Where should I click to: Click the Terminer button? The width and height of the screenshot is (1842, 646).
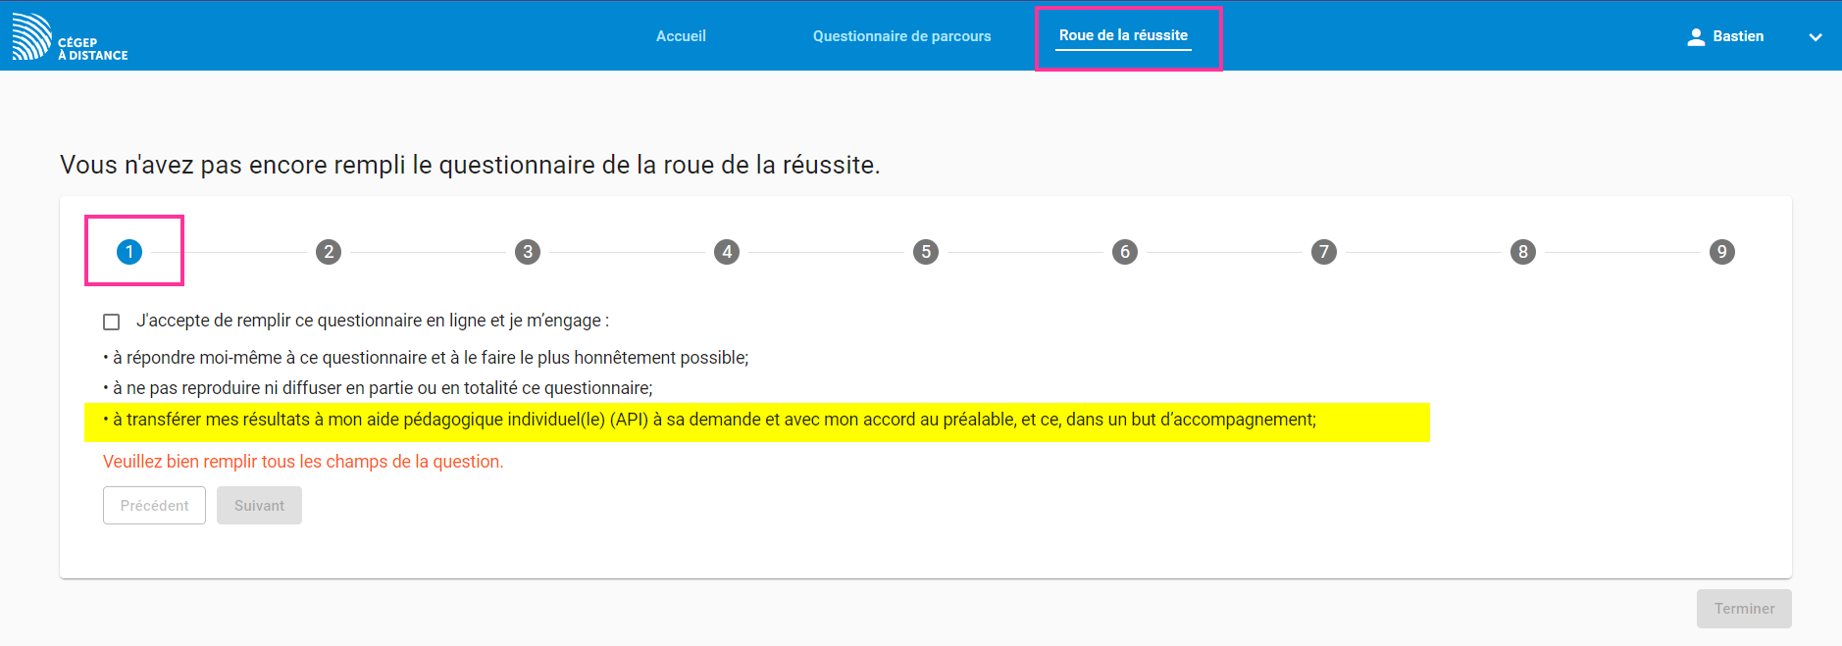(x=1744, y=609)
